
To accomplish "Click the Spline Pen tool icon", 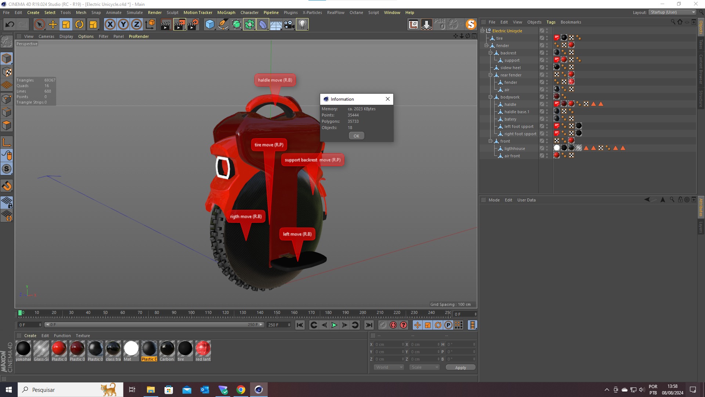I will tap(223, 25).
